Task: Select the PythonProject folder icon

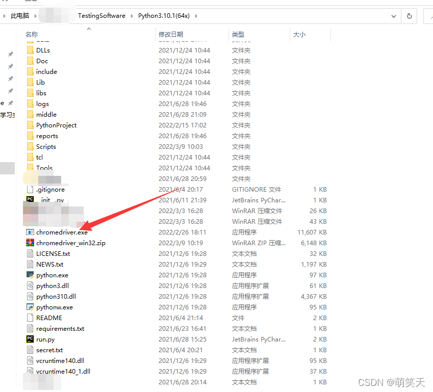Action: coord(30,125)
